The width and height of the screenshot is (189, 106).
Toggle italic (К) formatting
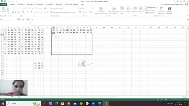[15, 12]
